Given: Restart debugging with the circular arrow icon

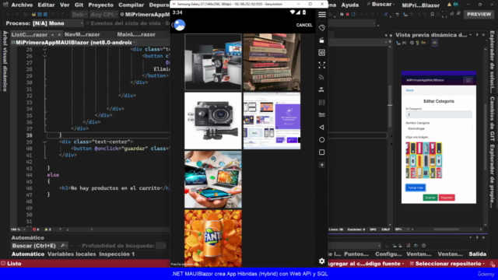Looking at the screenshot, I should pyautogui.click(x=353, y=14).
